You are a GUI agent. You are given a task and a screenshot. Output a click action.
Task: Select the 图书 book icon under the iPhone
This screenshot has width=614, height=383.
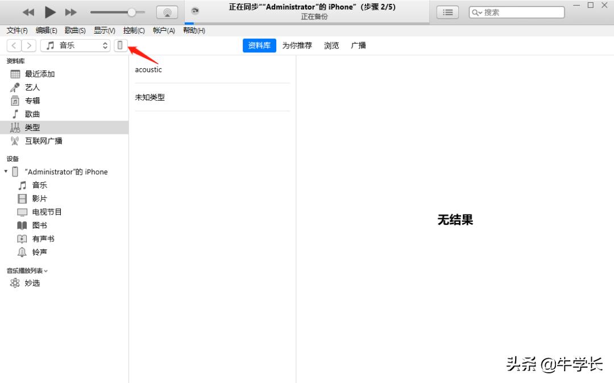pyautogui.click(x=22, y=225)
